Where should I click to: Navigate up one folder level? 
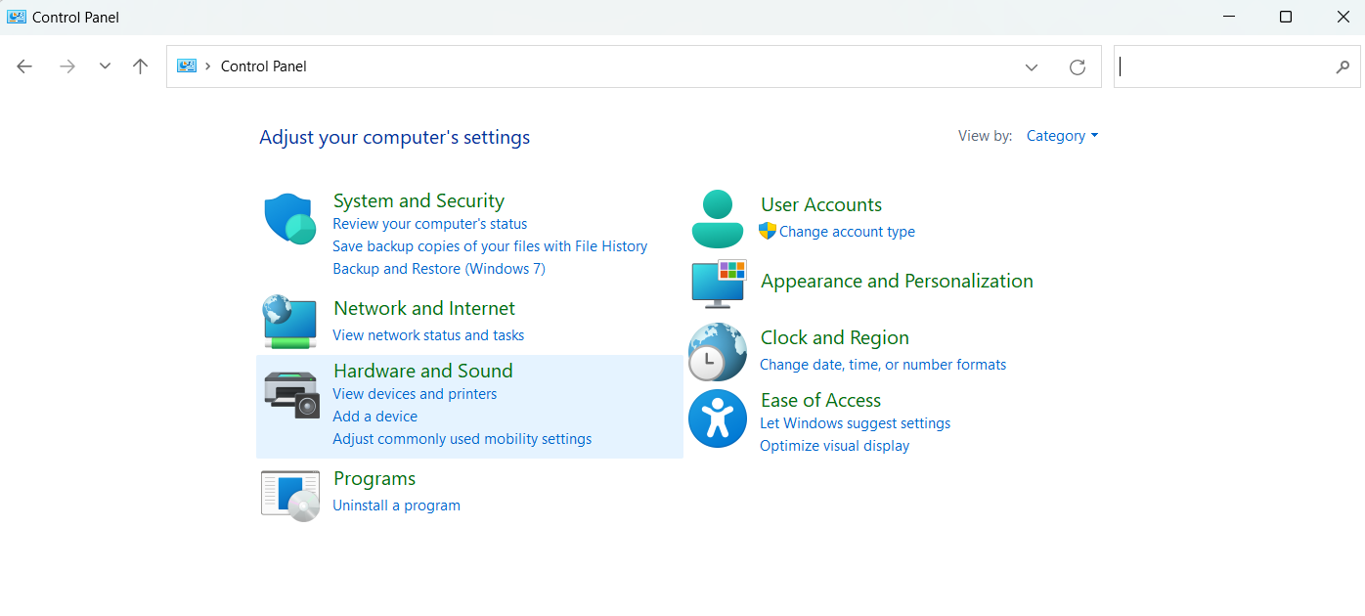[x=140, y=66]
